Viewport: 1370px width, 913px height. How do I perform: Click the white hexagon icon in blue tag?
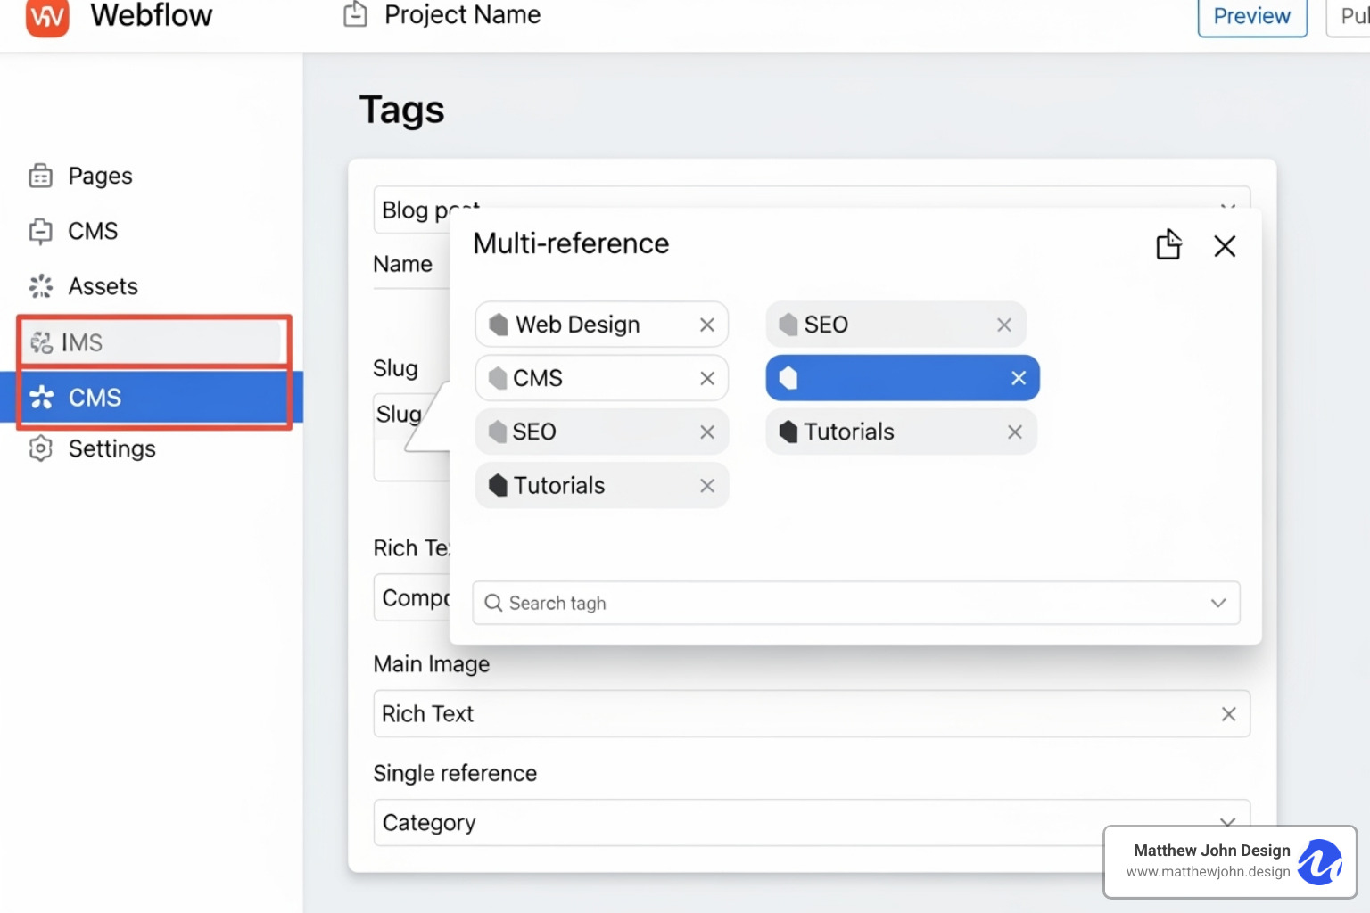tap(788, 378)
